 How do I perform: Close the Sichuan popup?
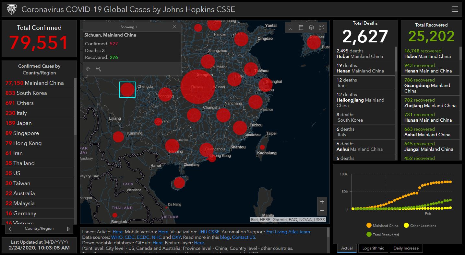(174, 27)
